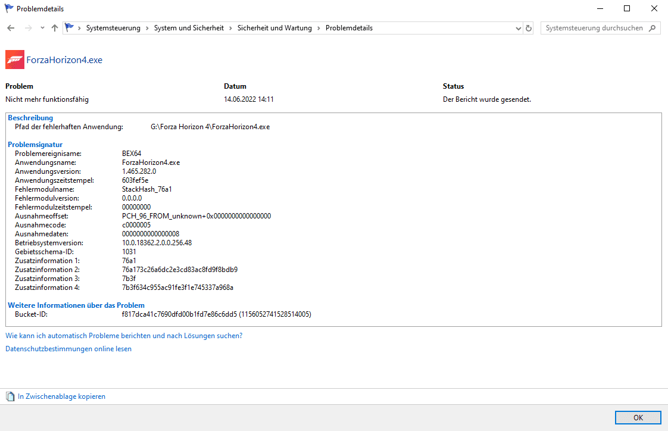Viewport: 668px width, 431px height.
Task: Open the recent locations dropdown arrow
Action: [x=42, y=28]
